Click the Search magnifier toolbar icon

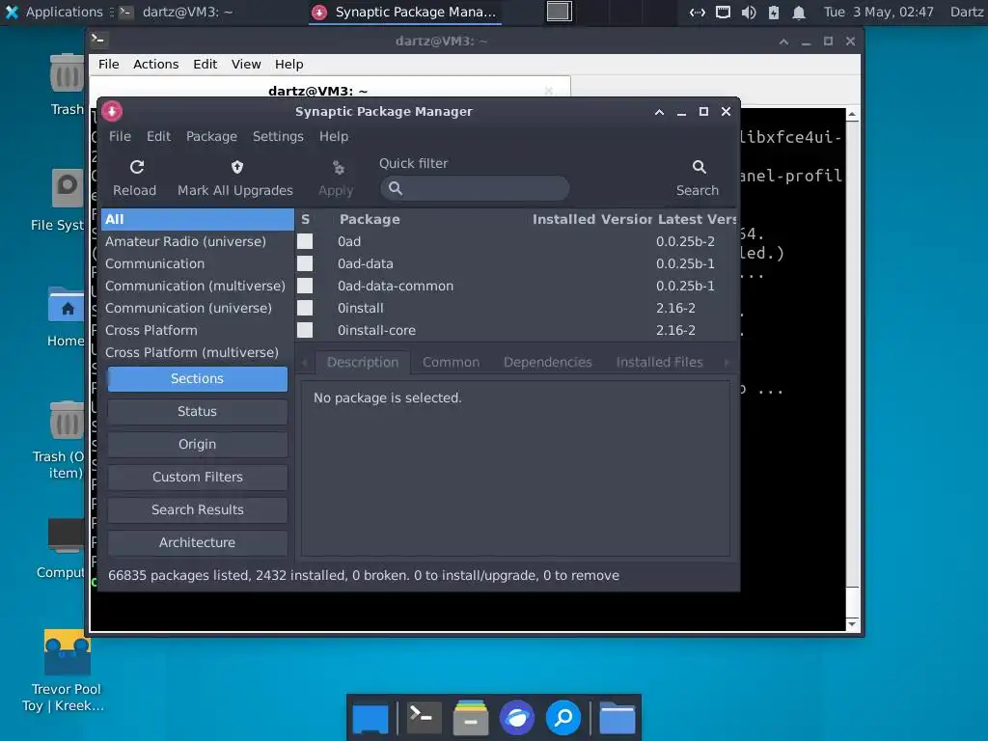tap(699, 167)
